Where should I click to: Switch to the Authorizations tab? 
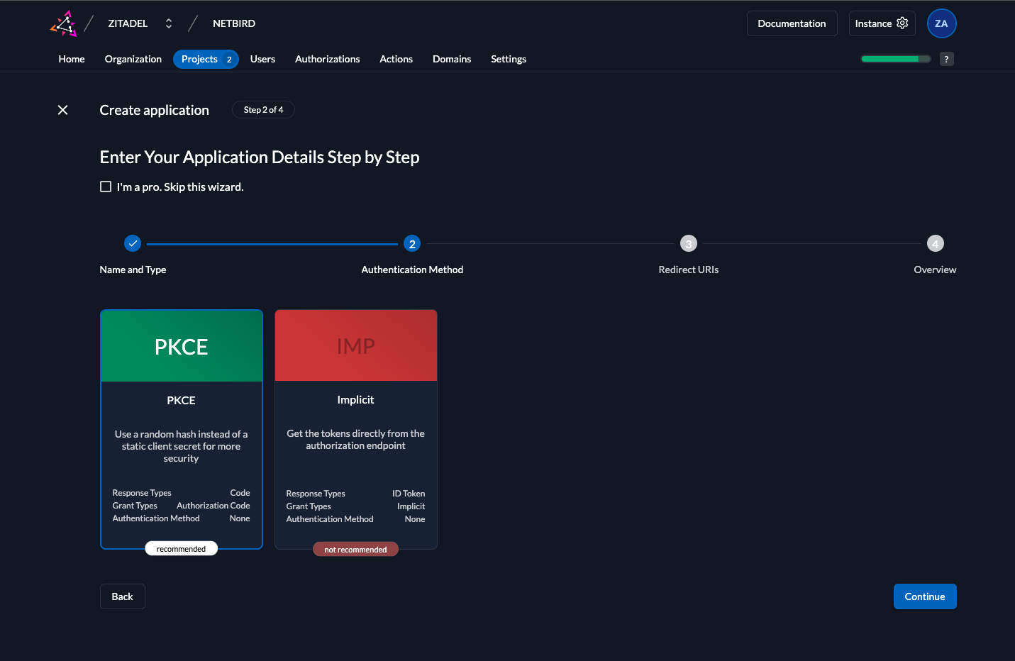[327, 59]
